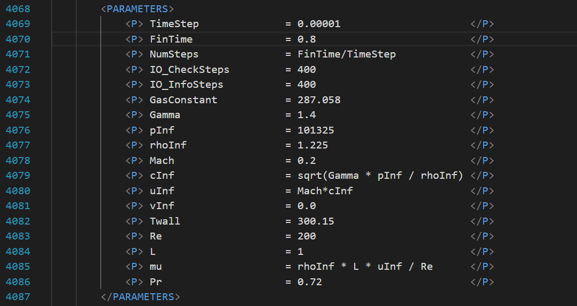
Task: Click the FinTime parameter name
Action: click(171, 39)
